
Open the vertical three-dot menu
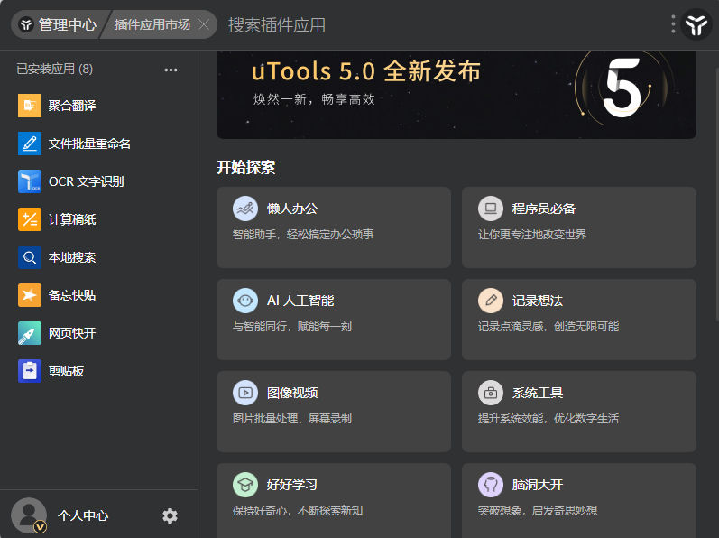point(673,23)
